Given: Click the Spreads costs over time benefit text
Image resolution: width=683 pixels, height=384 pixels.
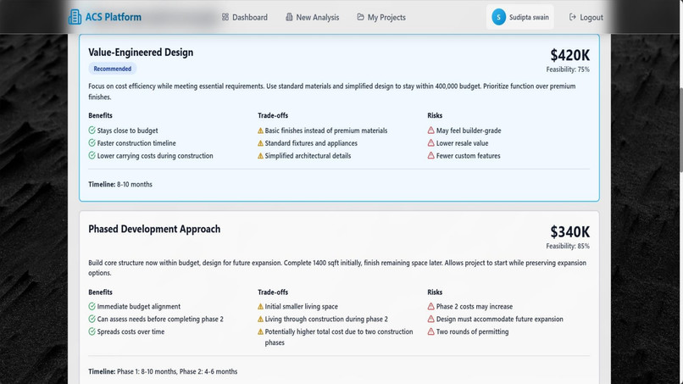Looking at the screenshot, I should [x=130, y=331].
